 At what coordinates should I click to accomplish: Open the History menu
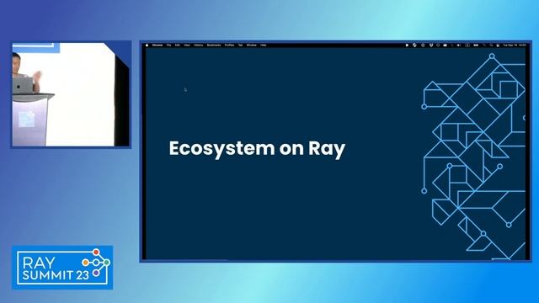point(199,45)
